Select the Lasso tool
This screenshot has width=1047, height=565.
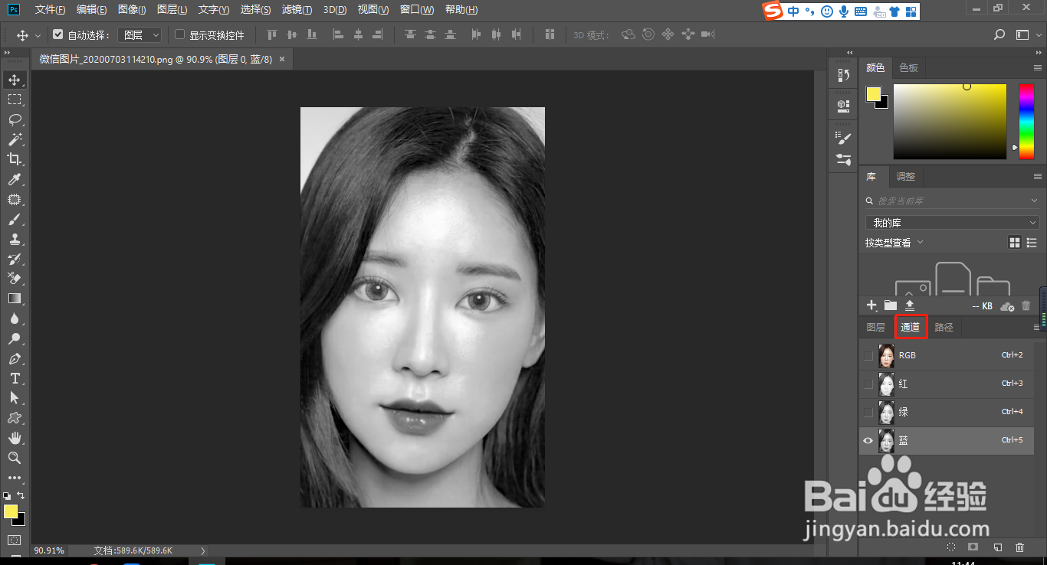pos(15,119)
